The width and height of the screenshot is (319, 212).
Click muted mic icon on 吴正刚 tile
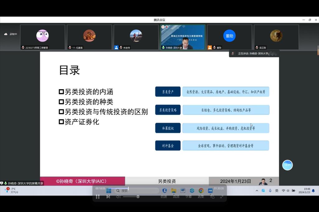tap(257, 48)
